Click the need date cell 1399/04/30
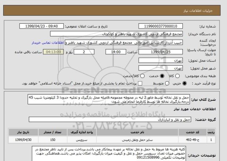This screenshot has width=227, height=161. click(x=23, y=140)
